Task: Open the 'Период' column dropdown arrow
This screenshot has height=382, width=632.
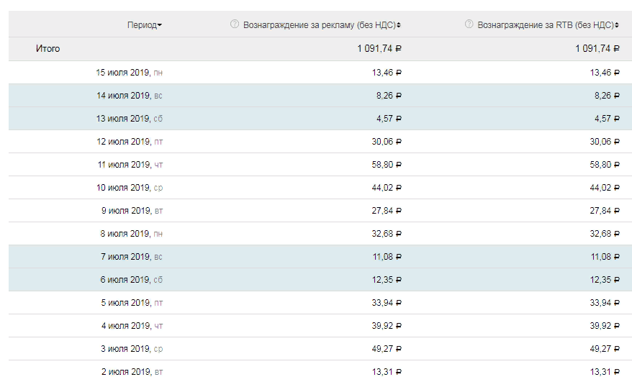Action: point(160,25)
